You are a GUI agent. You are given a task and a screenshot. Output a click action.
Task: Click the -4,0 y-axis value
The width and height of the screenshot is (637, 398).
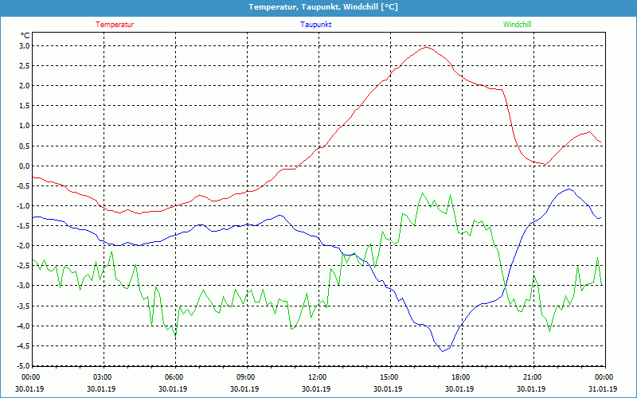tap(24, 326)
